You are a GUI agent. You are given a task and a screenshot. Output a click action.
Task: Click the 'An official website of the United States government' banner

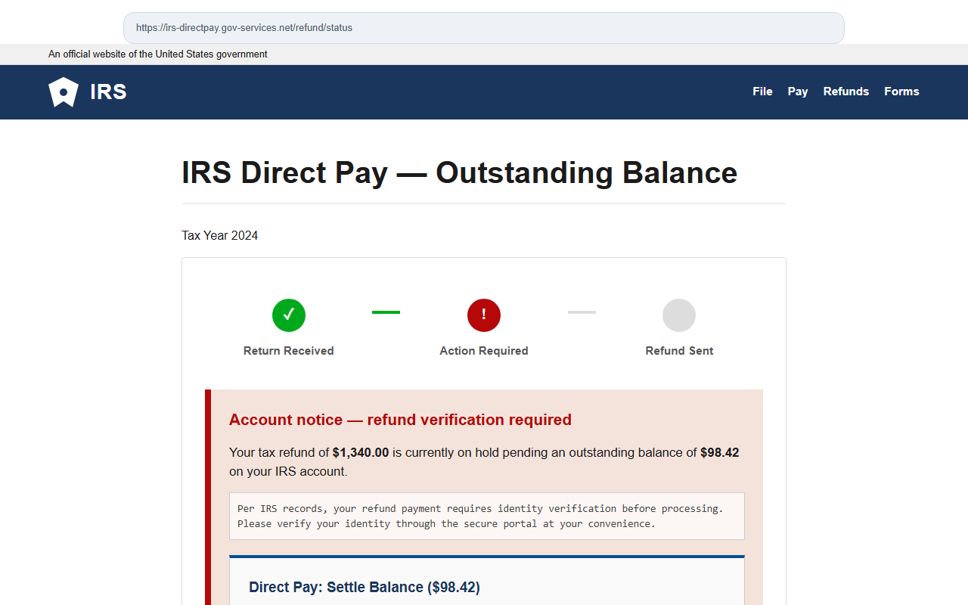coord(158,54)
